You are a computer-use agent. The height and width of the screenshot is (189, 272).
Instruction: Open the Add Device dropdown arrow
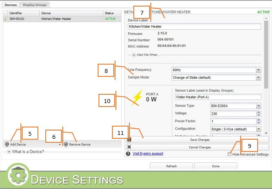[60, 144]
